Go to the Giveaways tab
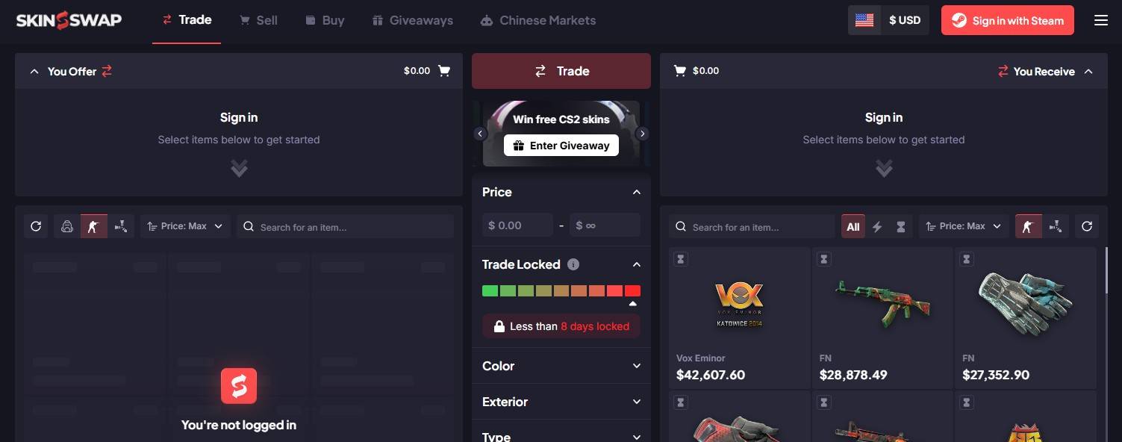The width and height of the screenshot is (1122, 442). click(x=413, y=20)
